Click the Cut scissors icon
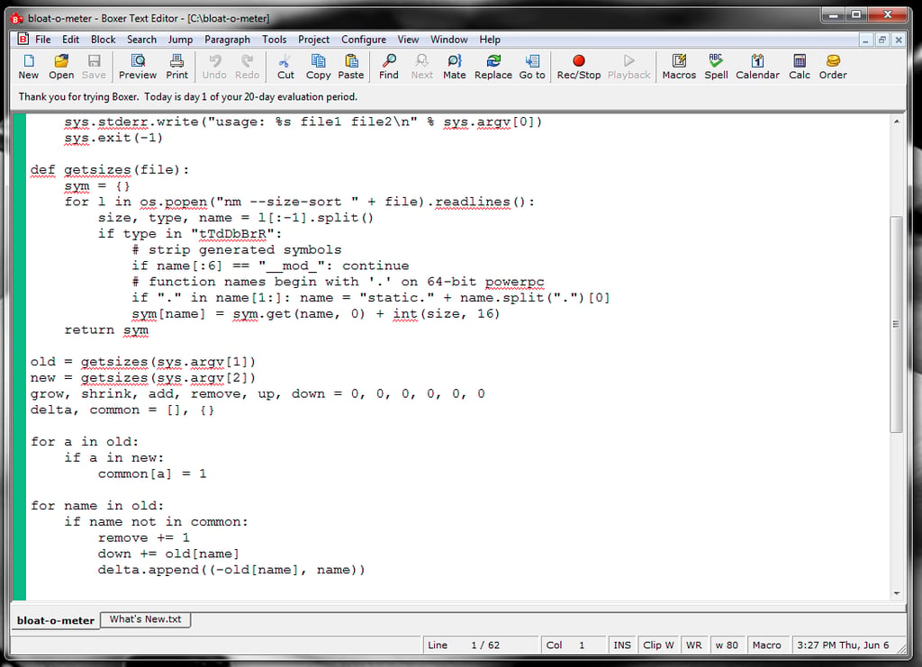 285,67
